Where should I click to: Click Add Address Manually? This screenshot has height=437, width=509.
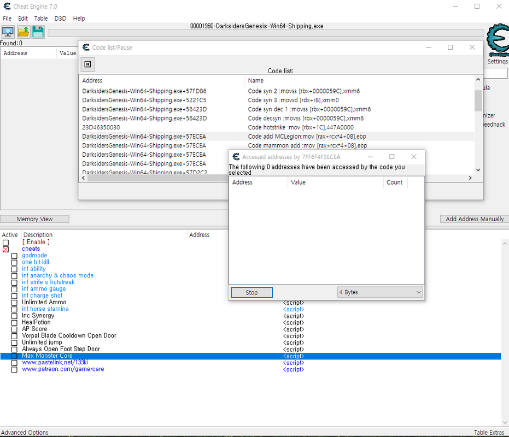point(475,219)
